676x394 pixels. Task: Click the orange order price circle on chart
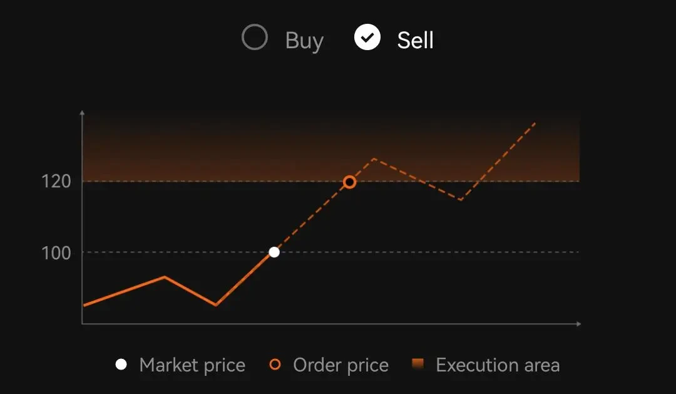click(349, 182)
